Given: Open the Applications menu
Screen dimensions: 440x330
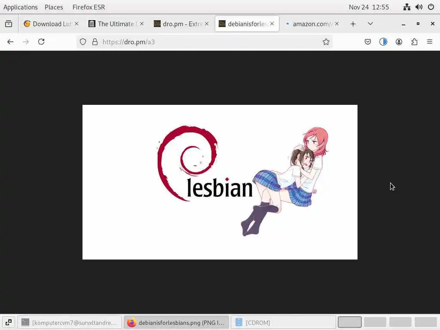Looking at the screenshot, I should click(21, 7).
